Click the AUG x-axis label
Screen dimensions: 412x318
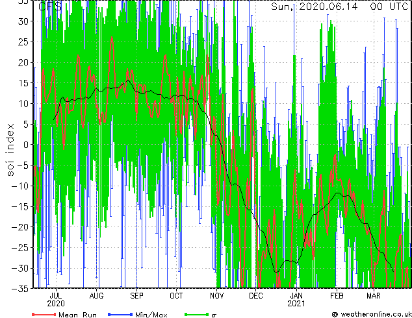point(96,296)
